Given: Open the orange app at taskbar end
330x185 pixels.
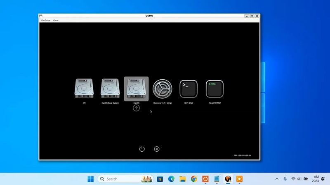Looking at the screenshot, I should coord(240,179).
